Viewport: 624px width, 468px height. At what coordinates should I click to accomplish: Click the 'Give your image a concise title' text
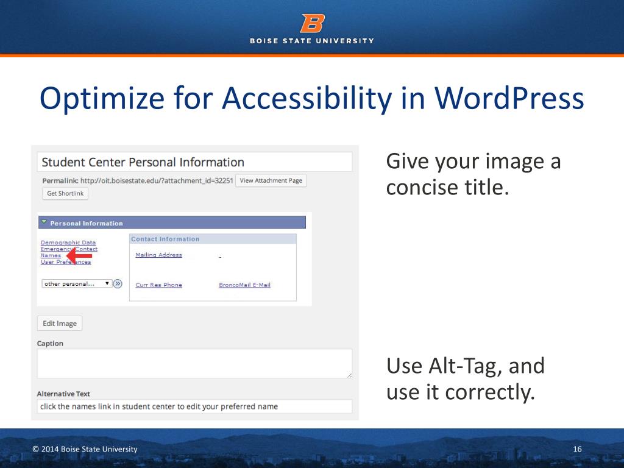(x=473, y=174)
